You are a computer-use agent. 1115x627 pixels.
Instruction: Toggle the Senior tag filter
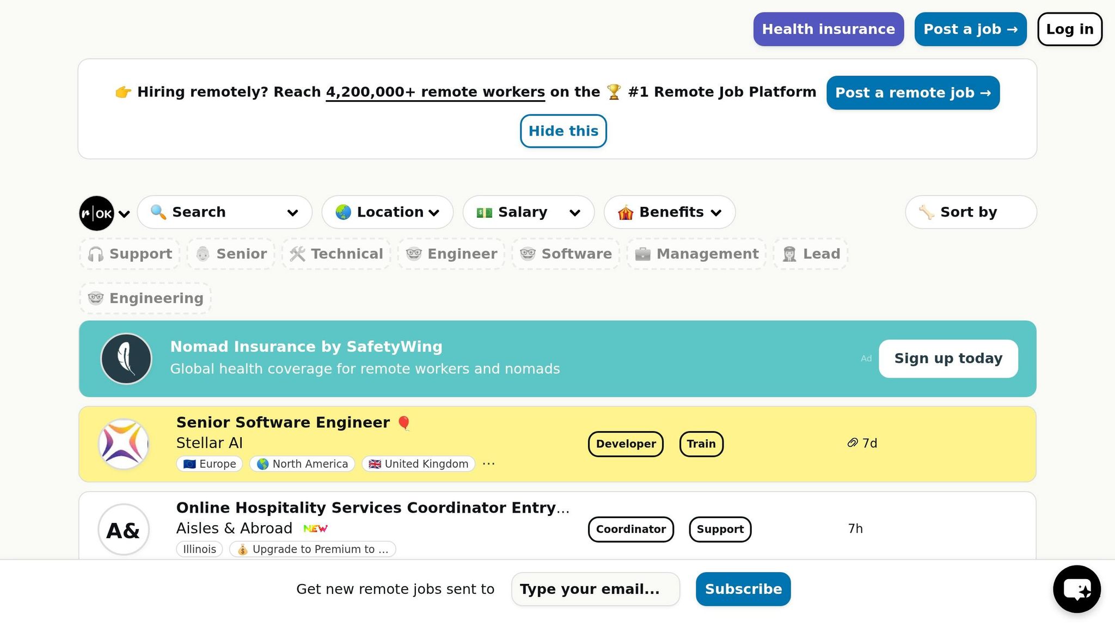pyautogui.click(x=231, y=254)
